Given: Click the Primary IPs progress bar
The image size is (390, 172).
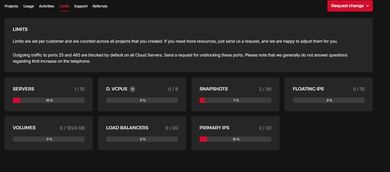Looking at the screenshot, I should [x=235, y=139].
